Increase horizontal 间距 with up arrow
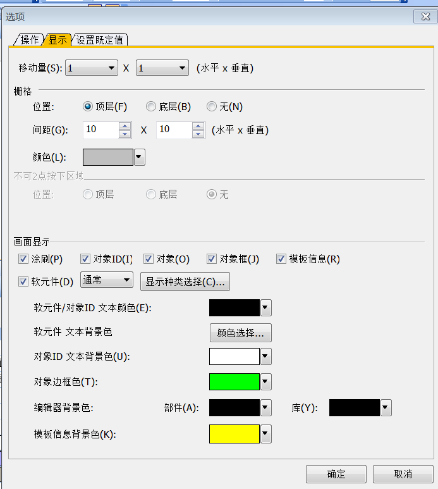Image resolution: width=438 pixels, height=489 pixels. 125,126
